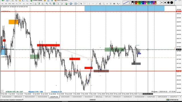182x102 pixels.
Task: Open the XAUUSD,H1 chart tab
Action: [x=88, y=97]
